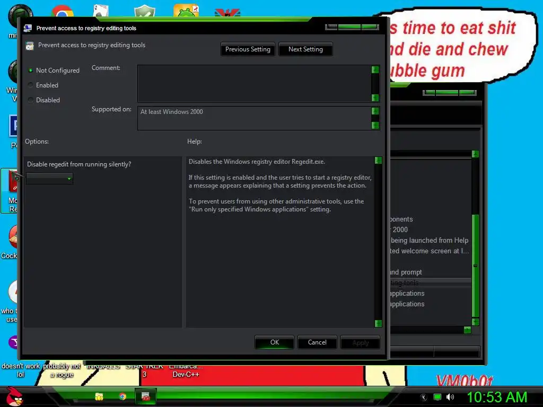
Task: Open Google Chrome desktop shortcut
Action: click(63, 11)
